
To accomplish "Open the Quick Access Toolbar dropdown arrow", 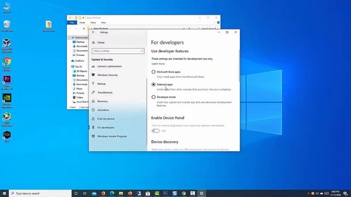I will [x=83, y=18].
